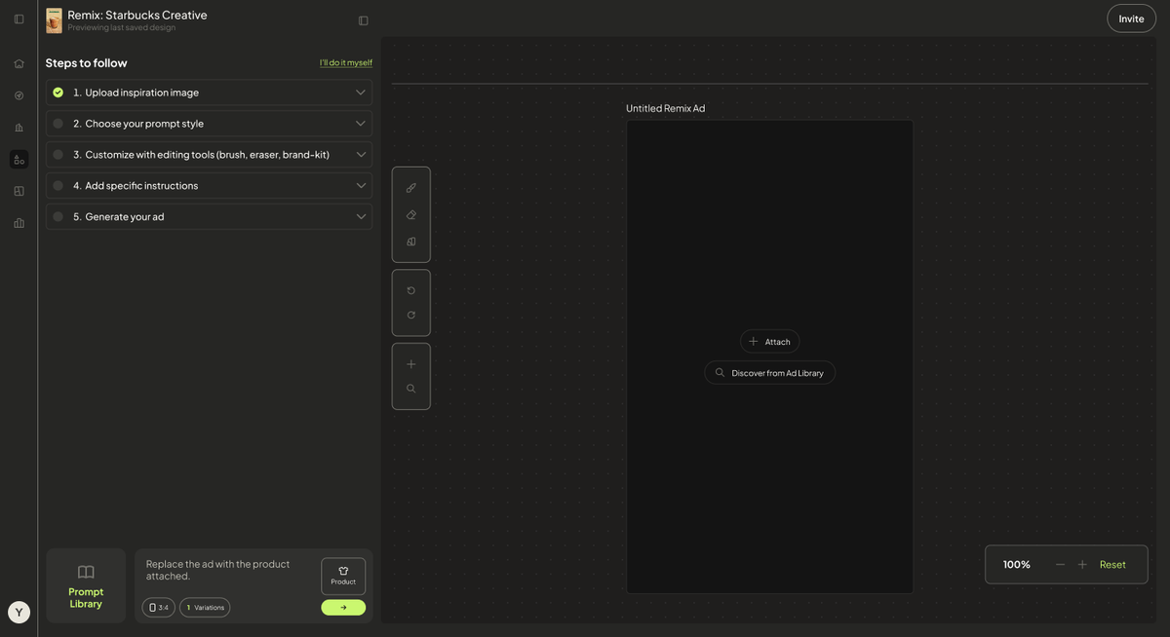The image size is (1170, 637).
Task: Open the Prompt Library book button
Action: click(x=86, y=585)
